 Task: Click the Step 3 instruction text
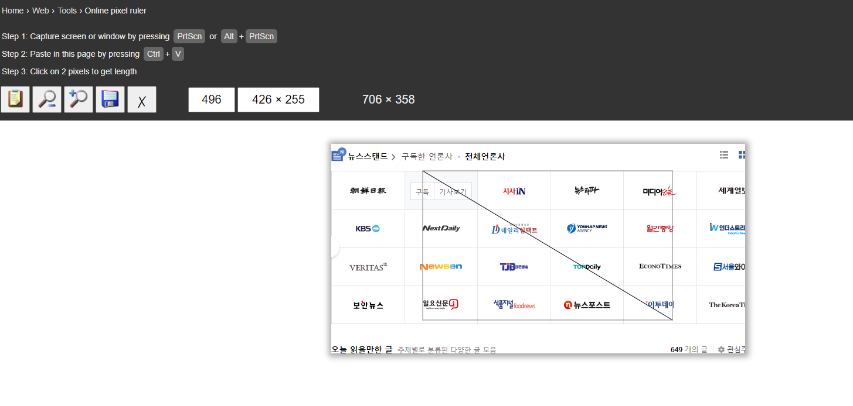69,71
